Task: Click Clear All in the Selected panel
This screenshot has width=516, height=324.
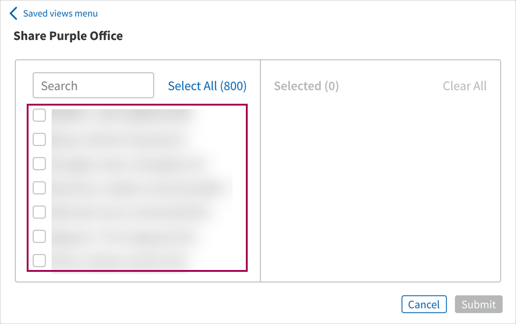Action: (464, 86)
